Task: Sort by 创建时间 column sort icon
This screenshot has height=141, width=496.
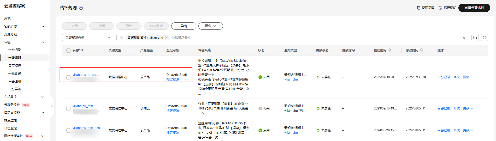Action: pos(390,50)
